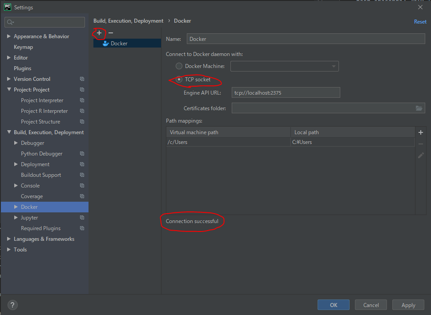Select the Docker Machine radio button
Viewport: 431px width, 315px height.
tap(179, 66)
